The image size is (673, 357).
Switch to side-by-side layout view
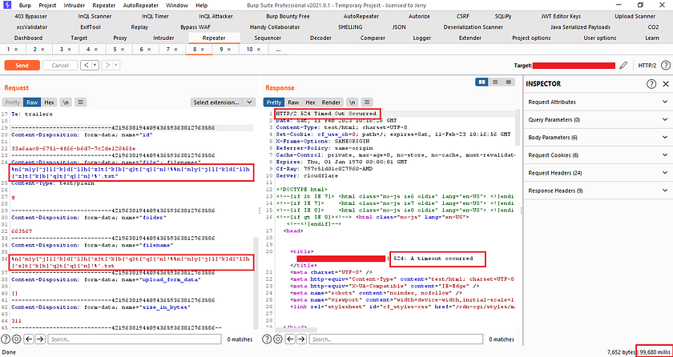coord(482,82)
